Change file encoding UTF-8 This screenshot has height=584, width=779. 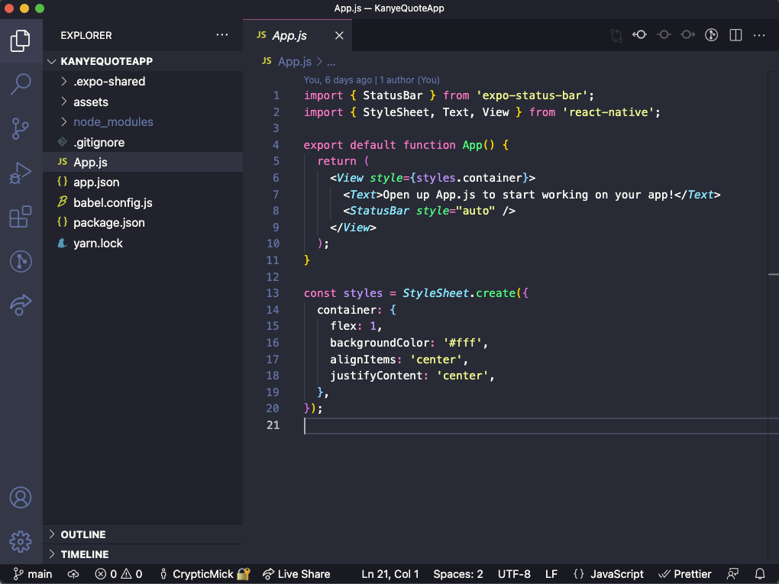tap(514, 574)
